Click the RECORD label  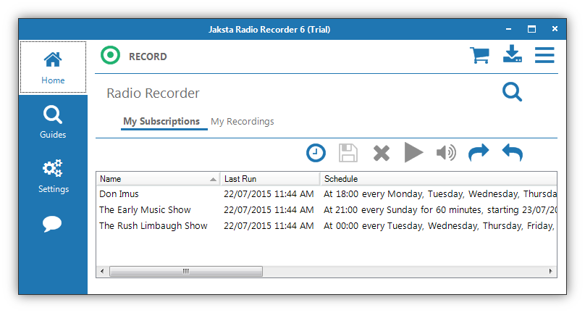[148, 57]
